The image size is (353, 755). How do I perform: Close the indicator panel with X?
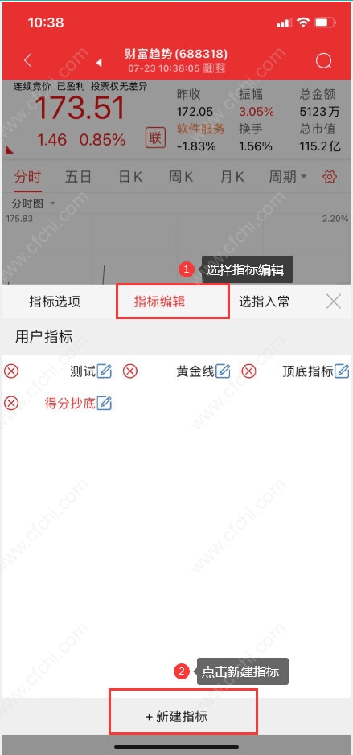tap(333, 302)
